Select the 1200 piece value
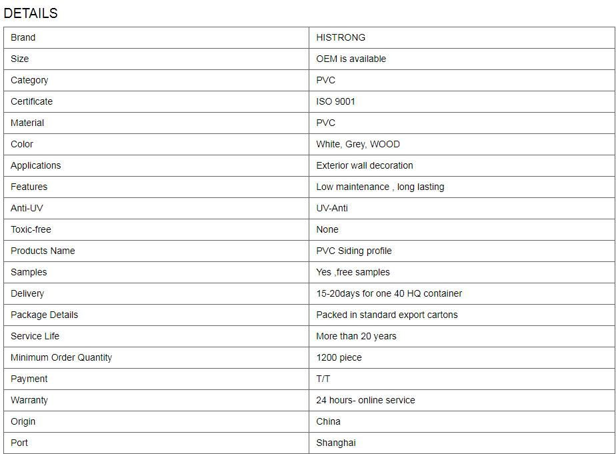This screenshot has width=616, height=454. 339,357
